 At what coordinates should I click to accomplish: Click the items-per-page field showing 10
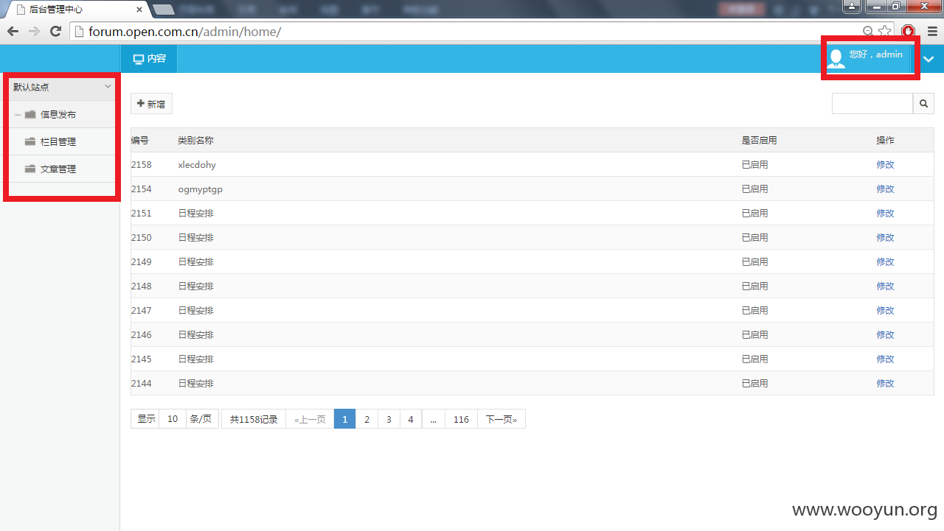[173, 419]
